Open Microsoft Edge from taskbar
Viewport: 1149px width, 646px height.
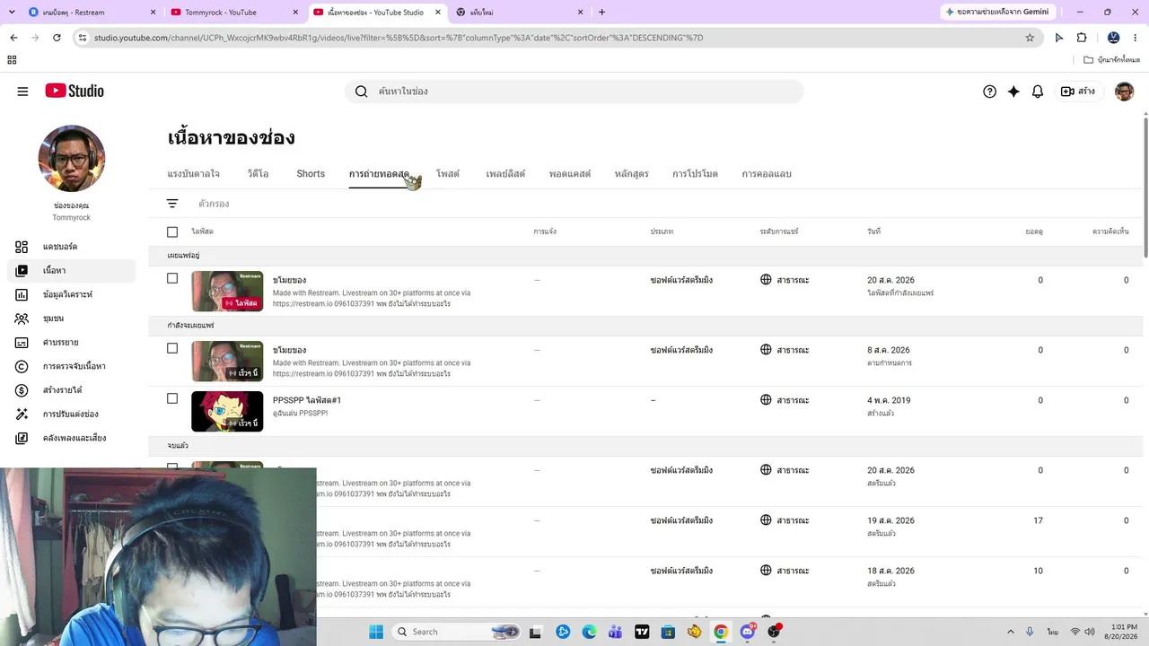coord(589,632)
